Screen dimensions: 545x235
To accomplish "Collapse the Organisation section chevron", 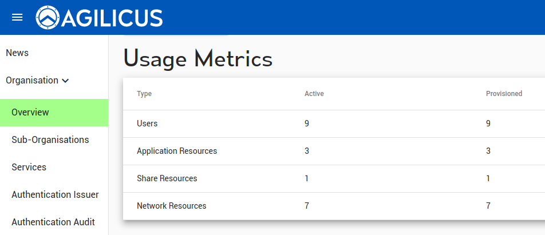I will click(65, 81).
